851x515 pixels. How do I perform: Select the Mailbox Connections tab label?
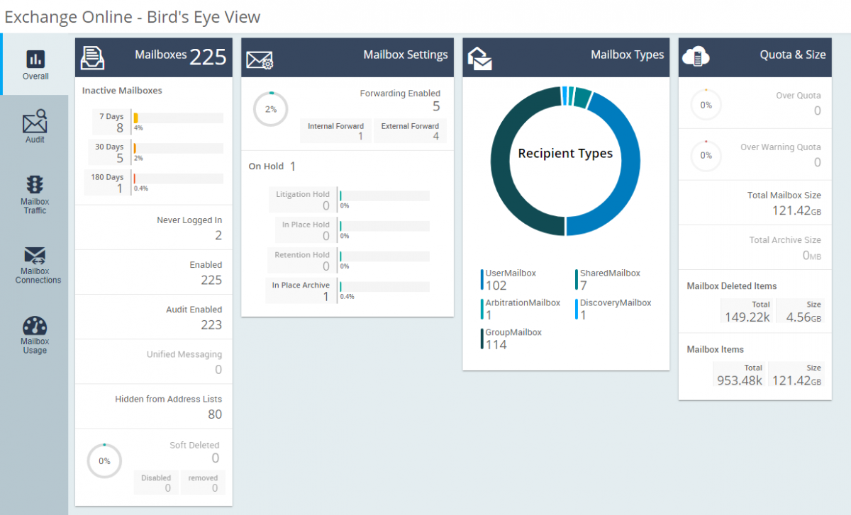pos(38,276)
